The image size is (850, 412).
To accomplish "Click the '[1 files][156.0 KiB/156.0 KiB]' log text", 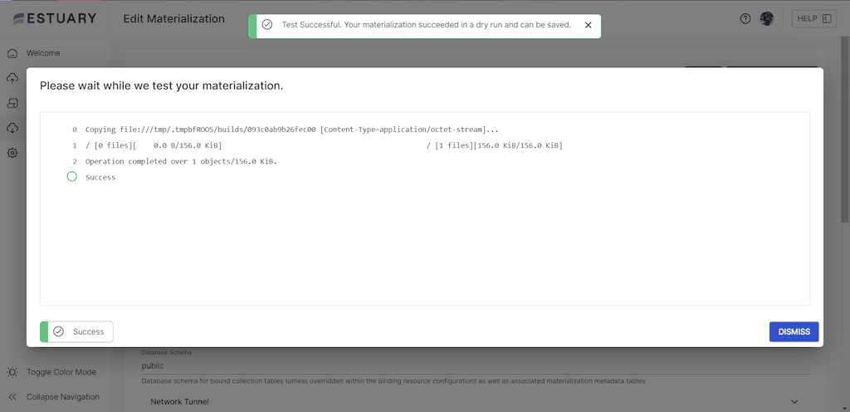I will (499, 146).
